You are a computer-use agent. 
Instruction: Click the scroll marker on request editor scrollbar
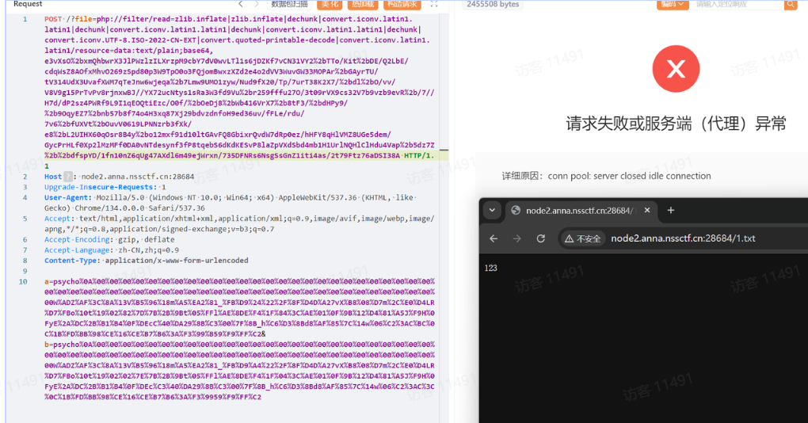coord(444,151)
